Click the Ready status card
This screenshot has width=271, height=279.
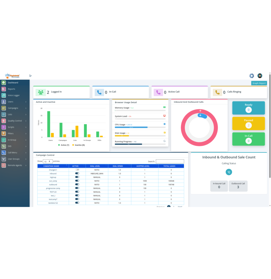tap(248, 108)
